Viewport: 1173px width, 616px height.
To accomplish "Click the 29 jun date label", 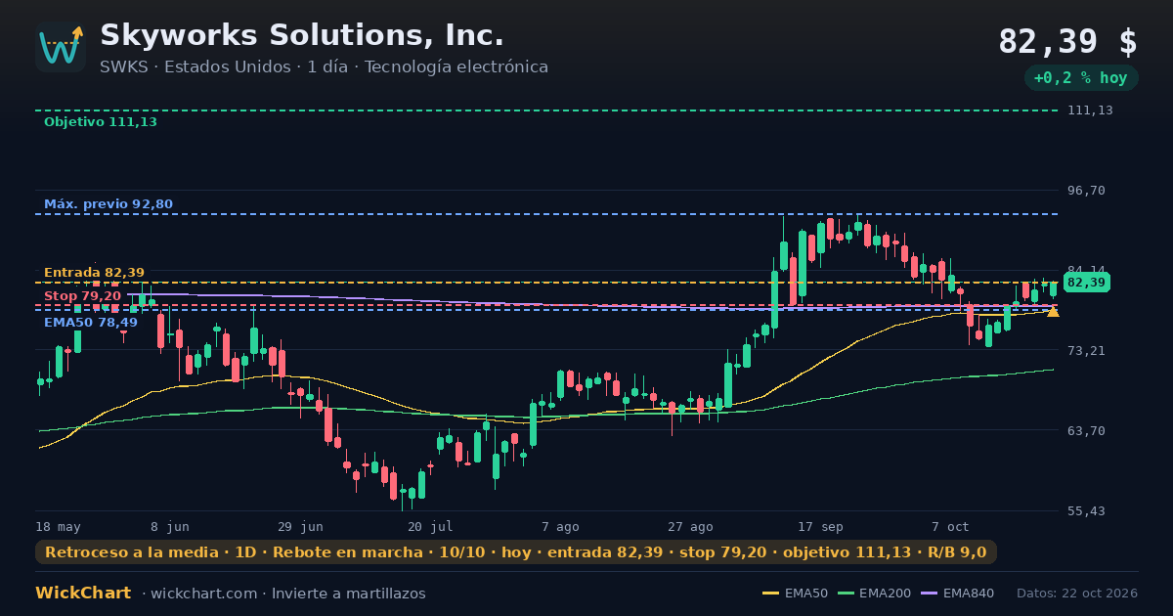I will [300, 526].
